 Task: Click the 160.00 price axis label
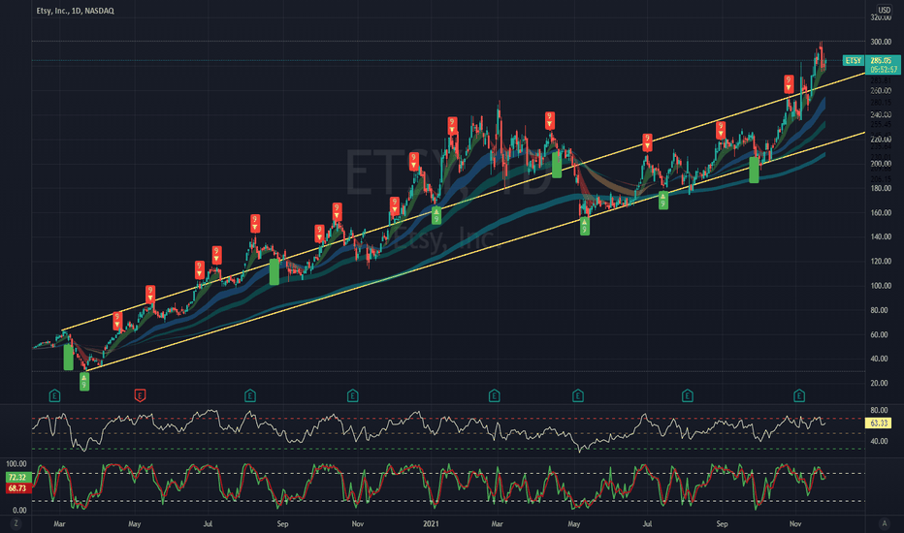(x=881, y=212)
